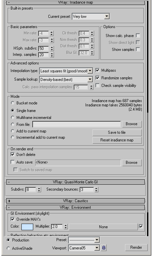The image size is (152, 256).
Task: Choose ActiveShade render mode
Action: [8, 248]
